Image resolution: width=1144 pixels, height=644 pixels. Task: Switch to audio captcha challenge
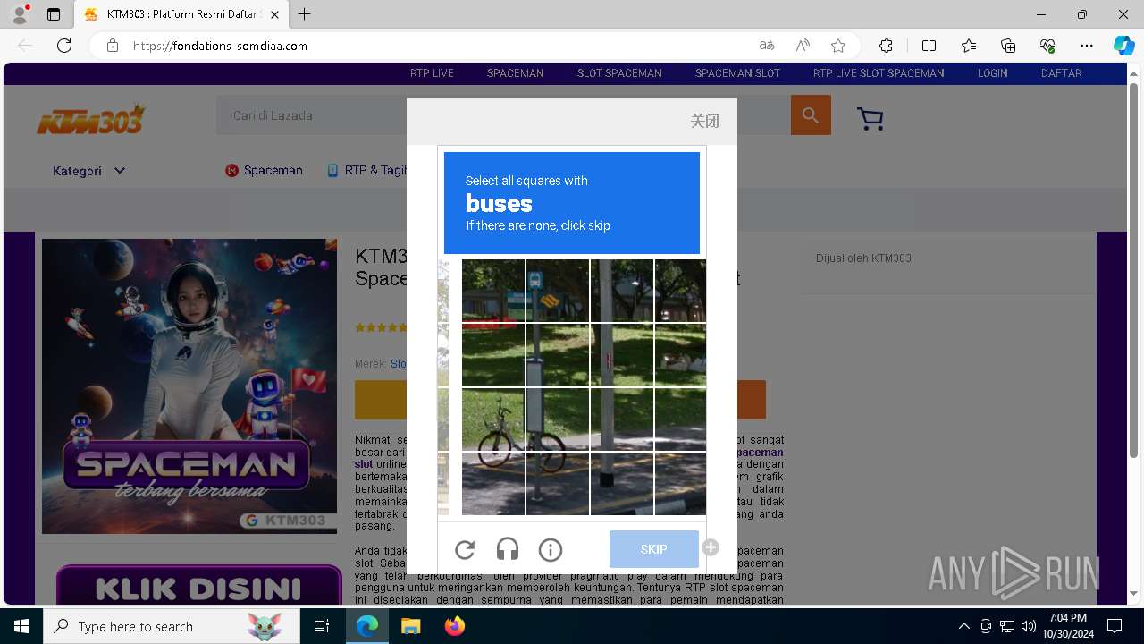click(x=508, y=550)
